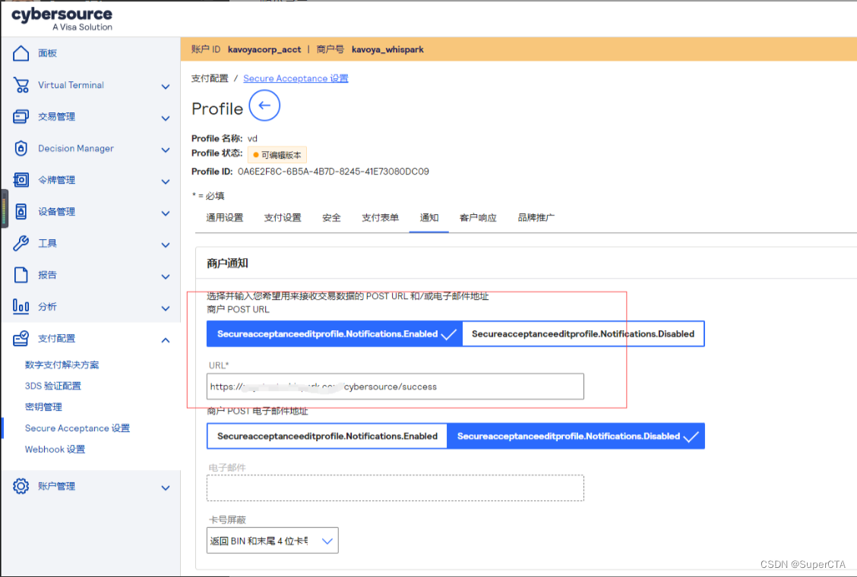Viewport: 857px width, 577px height.
Task: Expand the 令牌管理 menu chevron
Action: click(166, 181)
